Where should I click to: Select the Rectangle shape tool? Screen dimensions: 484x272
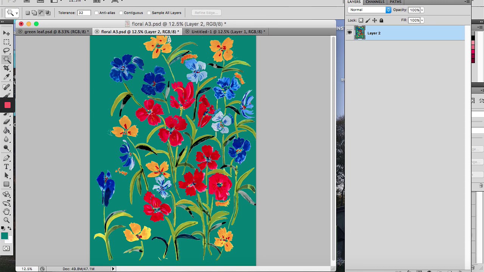point(6,184)
